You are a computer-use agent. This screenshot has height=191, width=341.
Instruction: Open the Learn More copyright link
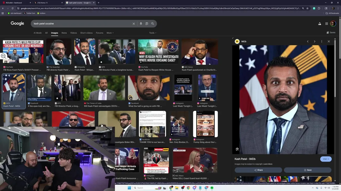(x=268, y=164)
